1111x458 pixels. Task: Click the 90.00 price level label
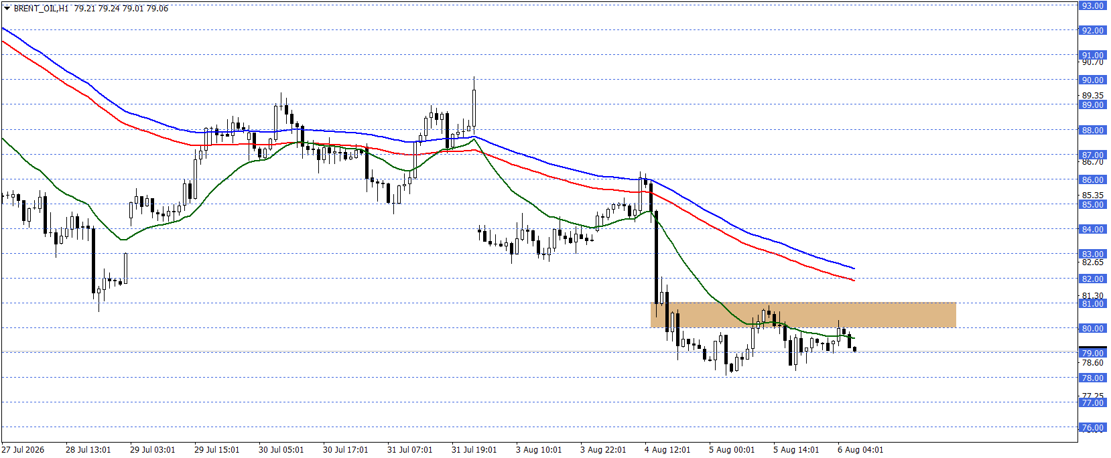(x=1092, y=80)
